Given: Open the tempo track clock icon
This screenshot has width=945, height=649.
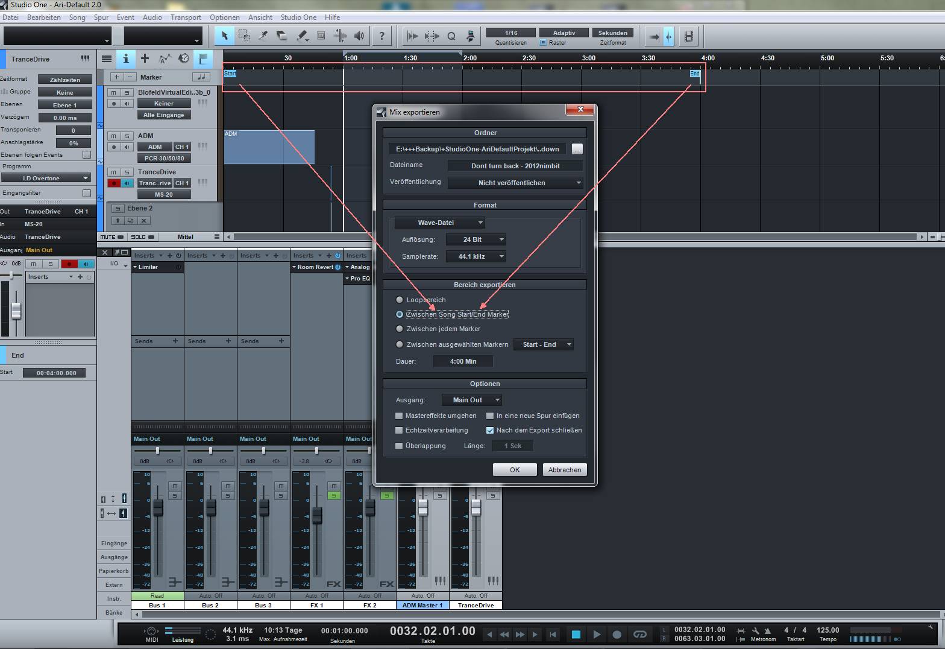Looking at the screenshot, I should [184, 59].
